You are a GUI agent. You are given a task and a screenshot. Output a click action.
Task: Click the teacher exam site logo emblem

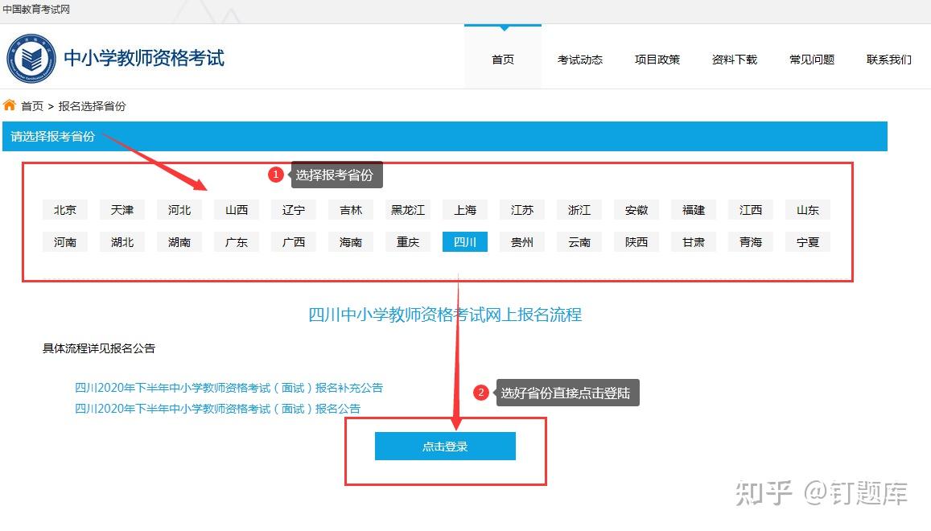coord(31,58)
